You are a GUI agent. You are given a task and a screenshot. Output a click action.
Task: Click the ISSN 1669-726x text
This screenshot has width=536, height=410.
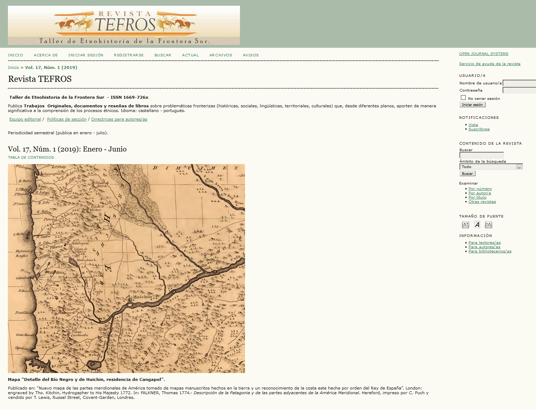[x=129, y=97]
